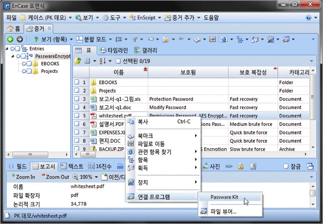The image size is (323, 224).
Task: Click the padlock icon in lower pane
Action: point(241,166)
